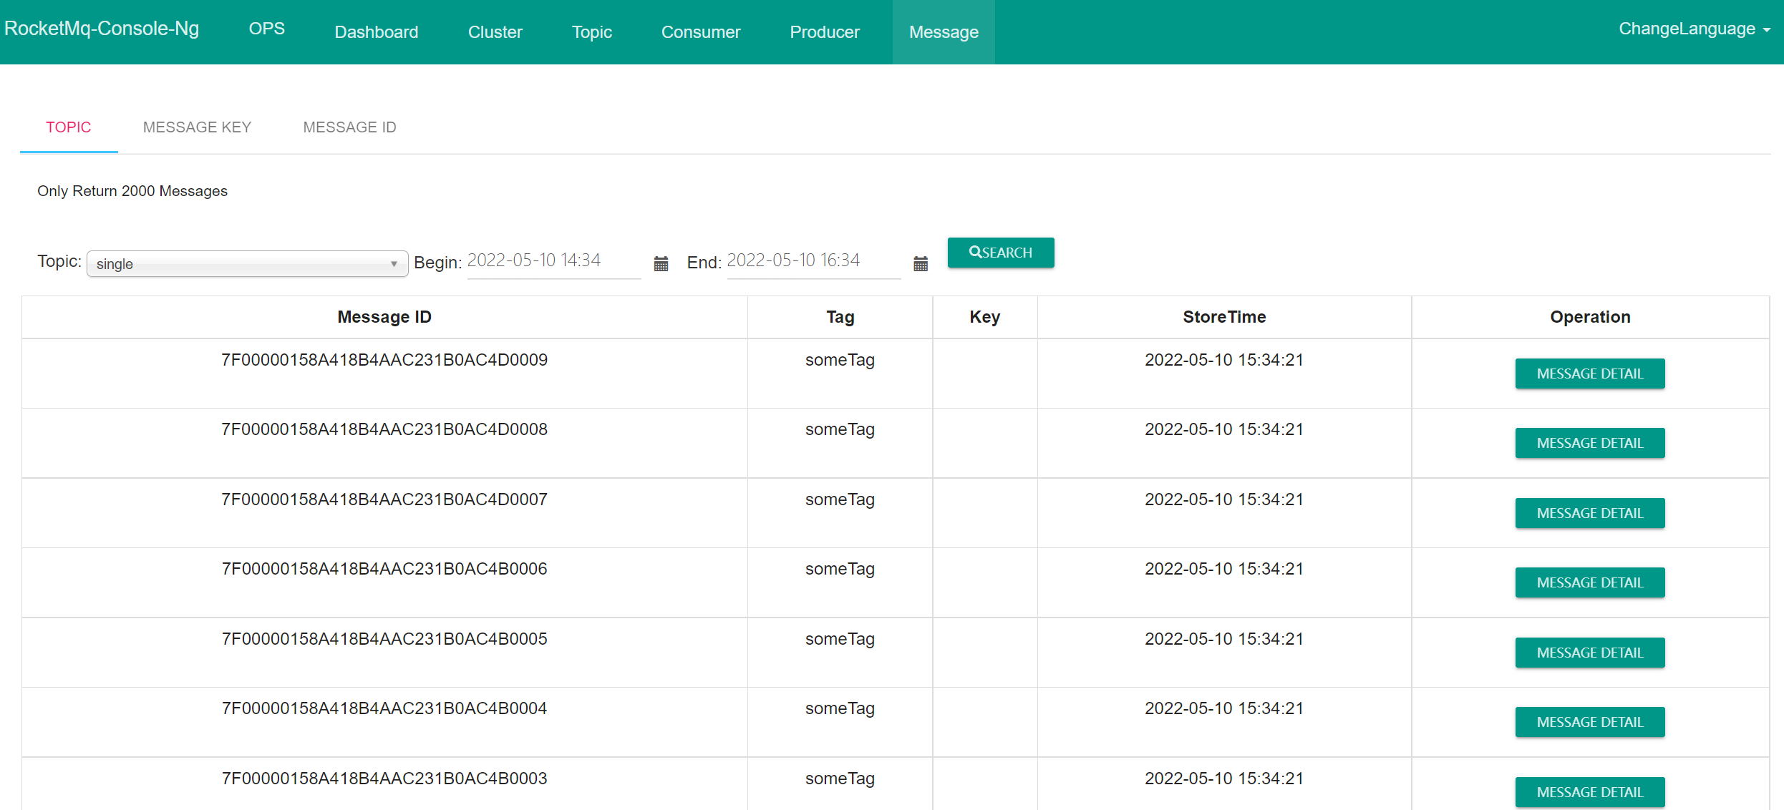Open the ChangeLanguage dropdown menu
Viewport: 1784px width, 810px height.
click(1693, 29)
